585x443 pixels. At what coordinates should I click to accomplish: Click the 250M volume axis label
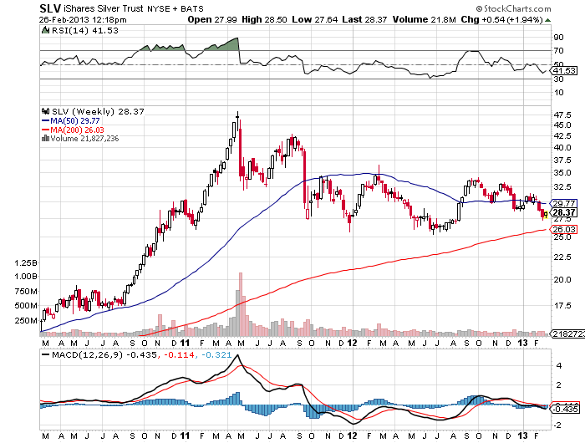(x=26, y=321)
